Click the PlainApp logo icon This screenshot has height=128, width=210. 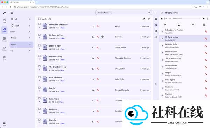click(x=5, y=13)
